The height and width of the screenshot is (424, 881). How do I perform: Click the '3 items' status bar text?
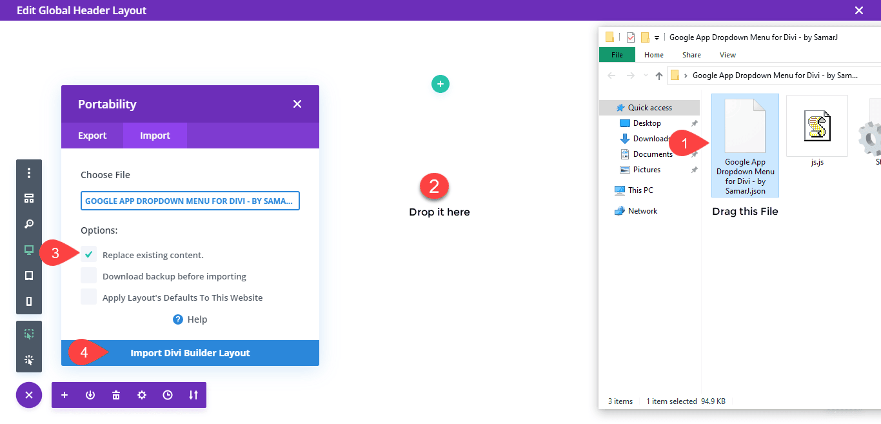620,401
